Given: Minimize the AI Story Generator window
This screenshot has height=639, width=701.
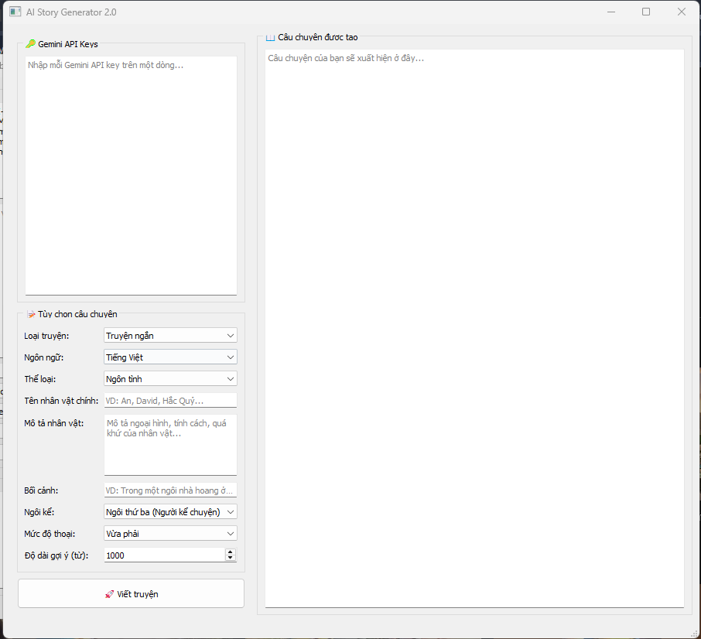Looking at the screenshot, I should 611,12.
